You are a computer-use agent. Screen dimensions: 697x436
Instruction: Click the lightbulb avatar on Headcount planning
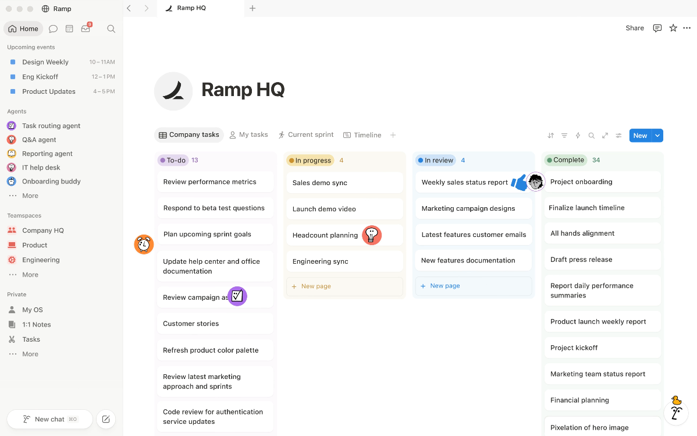tap(372, 235)
